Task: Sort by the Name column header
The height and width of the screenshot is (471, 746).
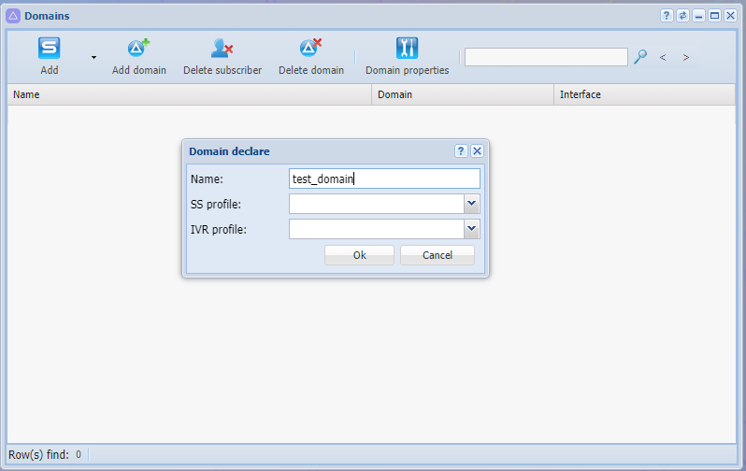Action: pos(190,94)
